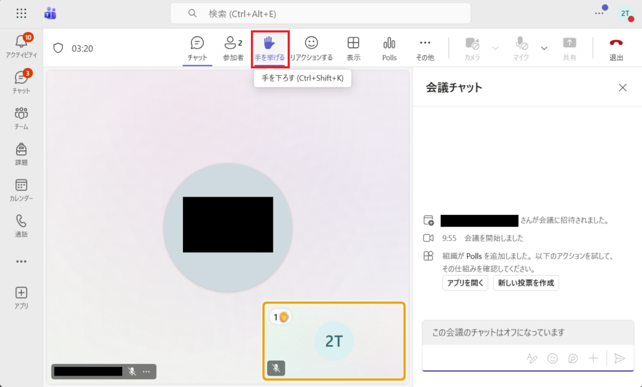Open the 表示 view layout options
642x387 pixels.
pos(354,48)
